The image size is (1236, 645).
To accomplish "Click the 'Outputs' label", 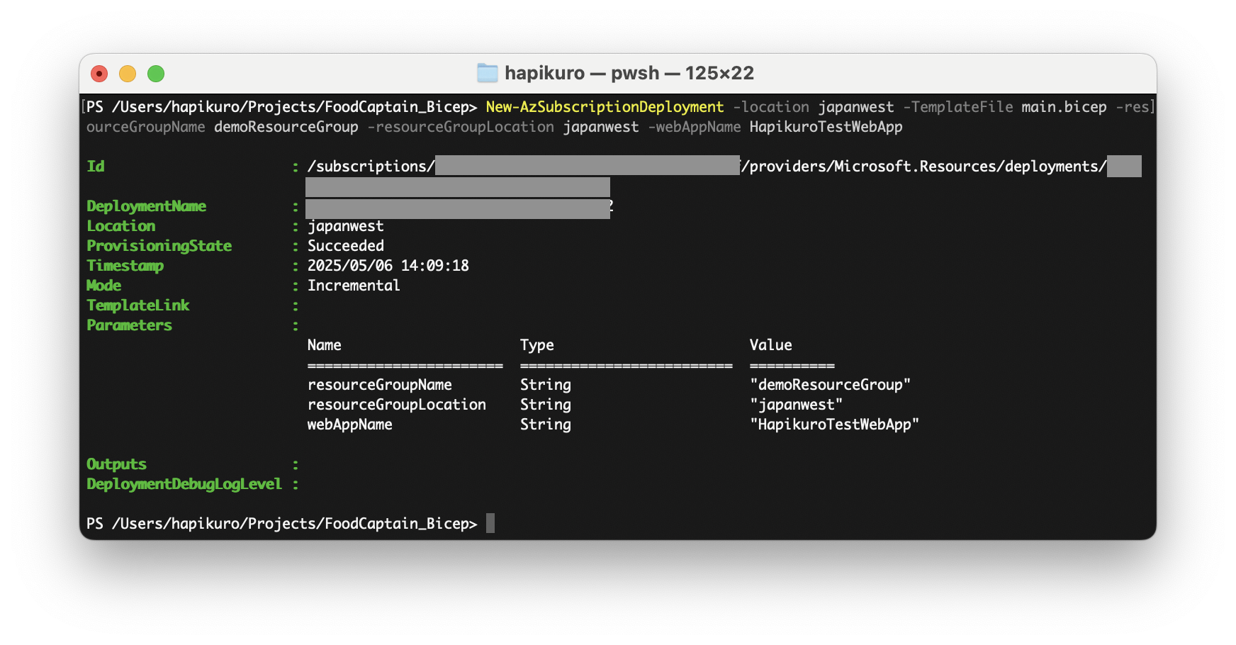I will [117, 464].
